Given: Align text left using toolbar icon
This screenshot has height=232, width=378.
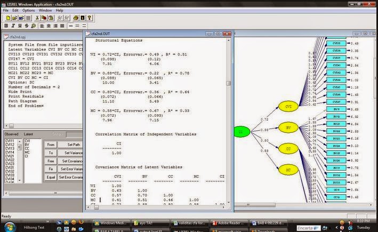Looking at the screenshot, I should point(42,26).
